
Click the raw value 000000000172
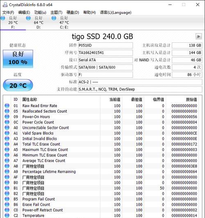(184, 144)
